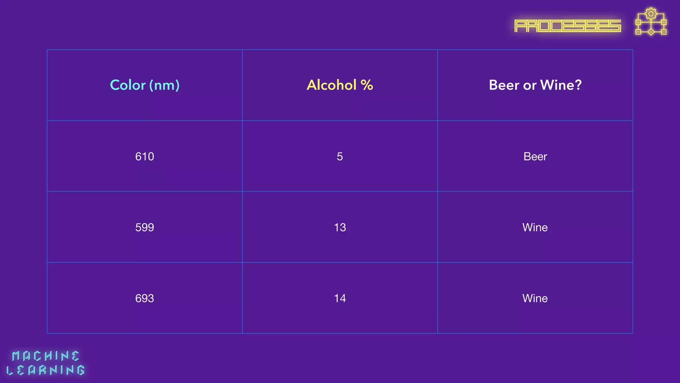This screenshot has width=680, height=383.
Task: Click the Wine label in 599 row
Action: [535, 227]
